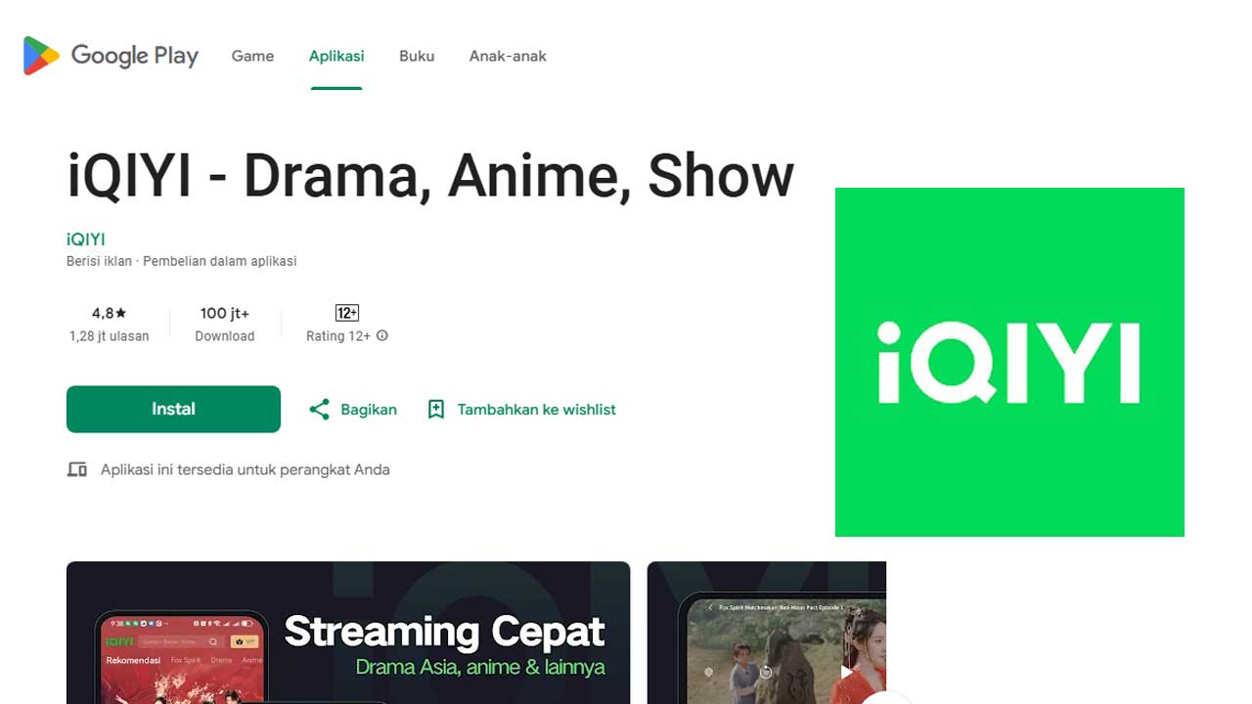The height and width of the screenshot is (704, 1252).
Task: Open the Game tab
Action: pyautogui.click(x=252, y=56)
